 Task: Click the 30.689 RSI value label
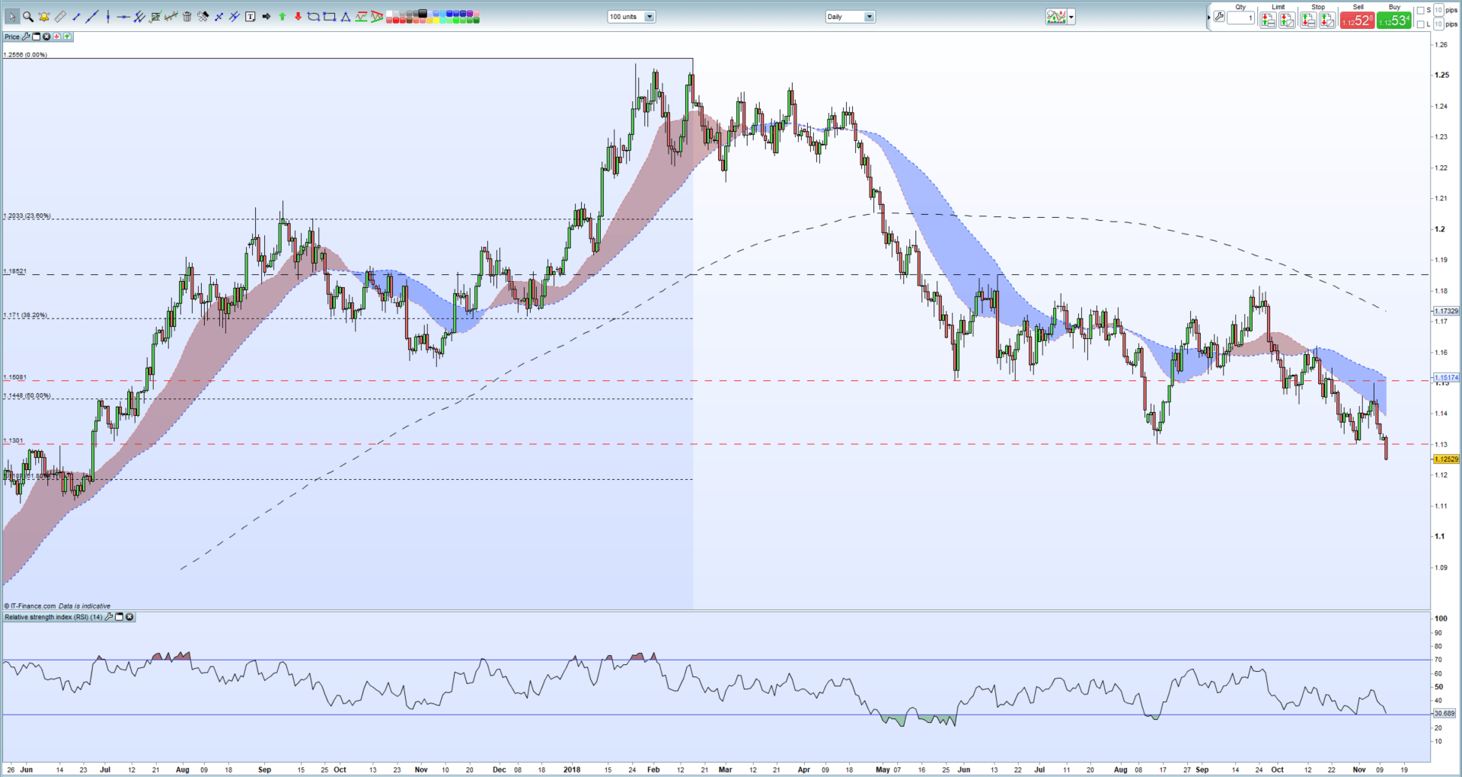click(1444, 714)
